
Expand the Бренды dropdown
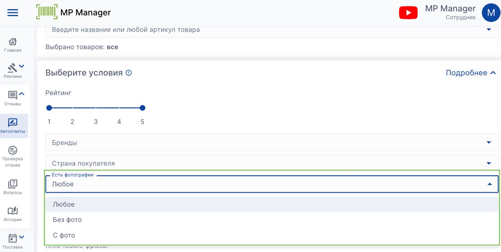point(488,142)
